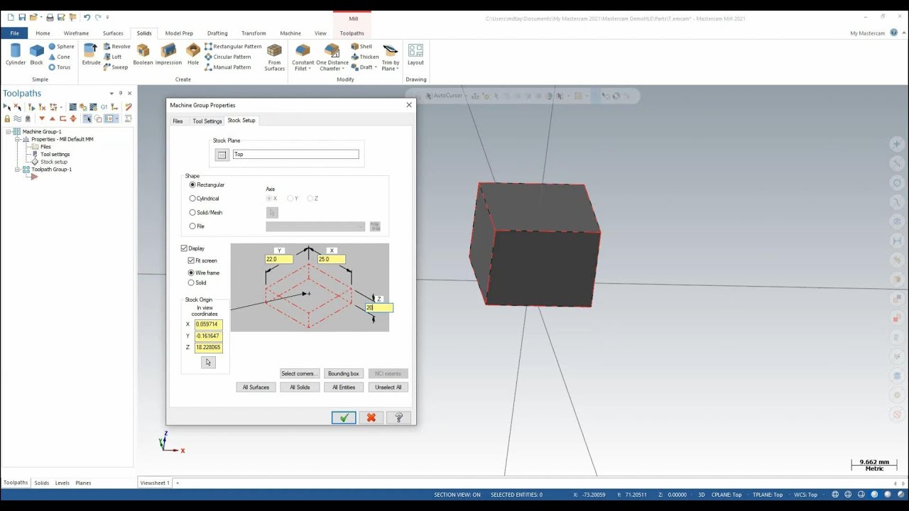Choose the Sphere primitive
Viewport: 909px width, 511px height.
point(61,47)
